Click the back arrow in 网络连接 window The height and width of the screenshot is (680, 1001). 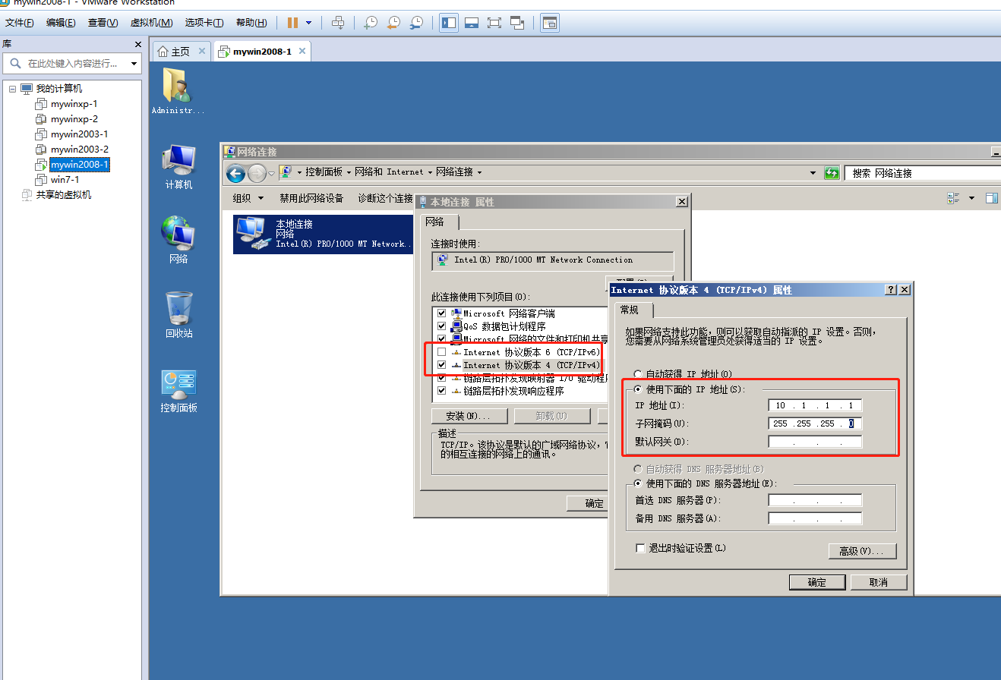(235, 173)
